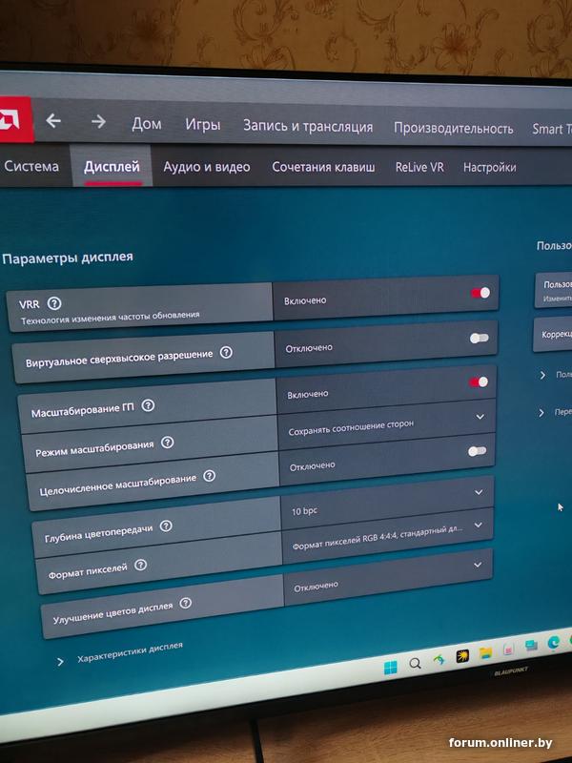This screenshot has height=763, width=572.
Task: Open the ReLive VR tab
Action: [x=419, y=168]
